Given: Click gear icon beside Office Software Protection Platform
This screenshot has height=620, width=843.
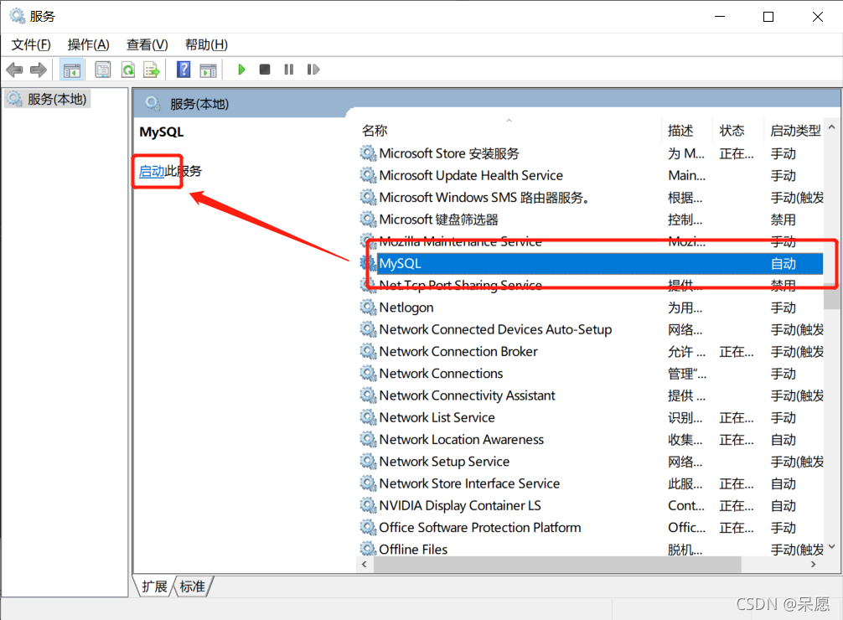Looking at the screenshot, I should coord(368,528).
